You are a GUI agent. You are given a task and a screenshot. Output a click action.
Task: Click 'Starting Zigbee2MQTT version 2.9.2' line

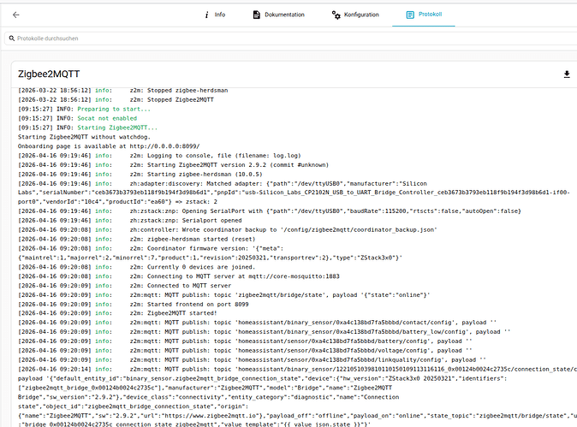pyautogui.click(x=173, y=165)
